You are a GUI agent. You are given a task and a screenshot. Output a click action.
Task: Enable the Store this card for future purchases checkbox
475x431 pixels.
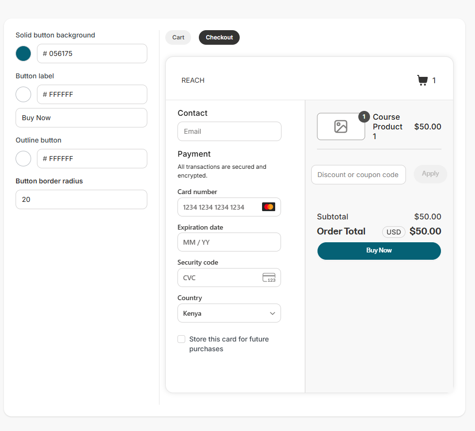click(181, 339)
